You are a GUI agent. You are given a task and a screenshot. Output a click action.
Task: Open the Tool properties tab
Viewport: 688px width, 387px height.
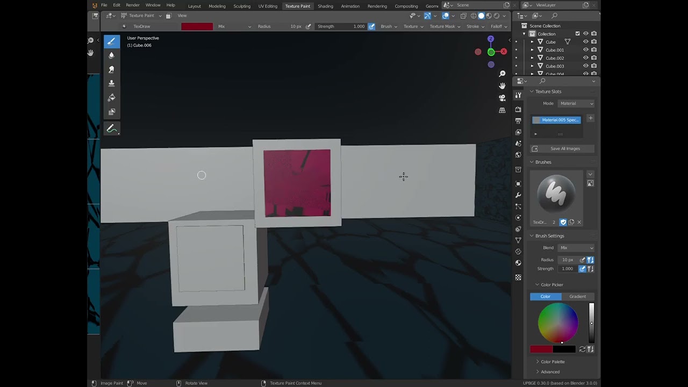[518, 95]
